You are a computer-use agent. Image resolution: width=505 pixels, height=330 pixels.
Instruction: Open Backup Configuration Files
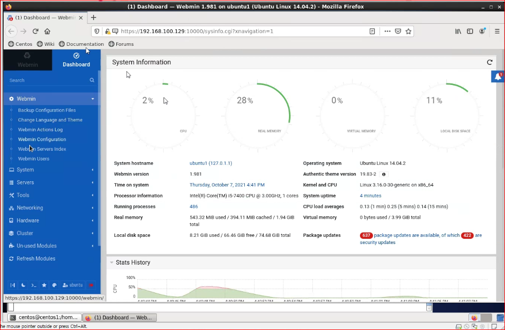47,110
